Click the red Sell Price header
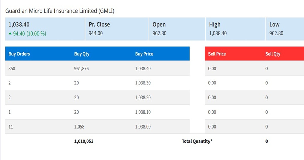The image size is (304, 160). (x=217, y=54)
